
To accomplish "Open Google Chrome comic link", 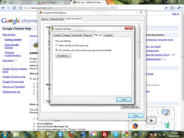I will [14, 77].
